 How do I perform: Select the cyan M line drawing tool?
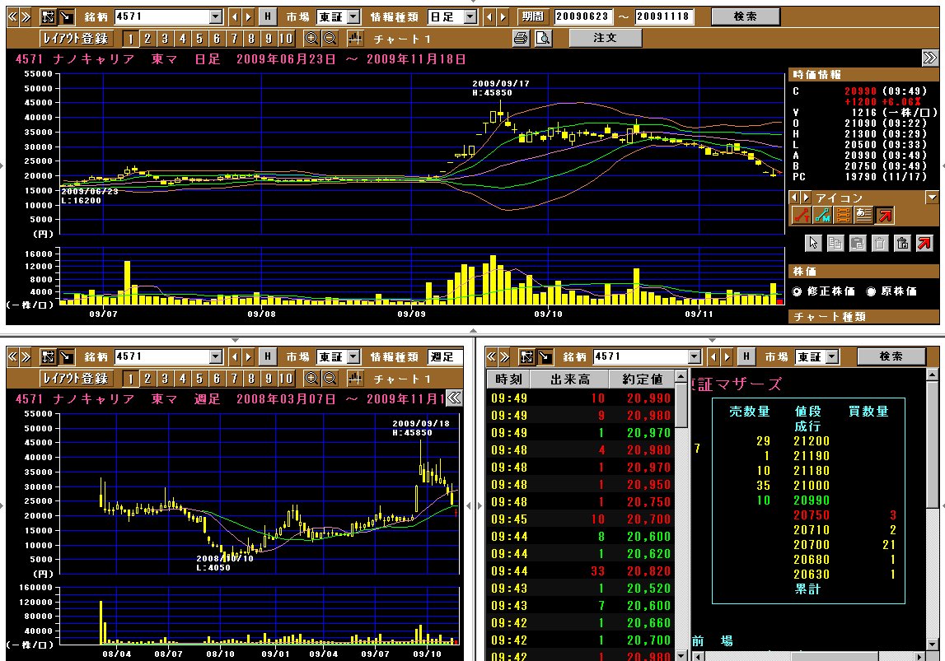(821, 216)
